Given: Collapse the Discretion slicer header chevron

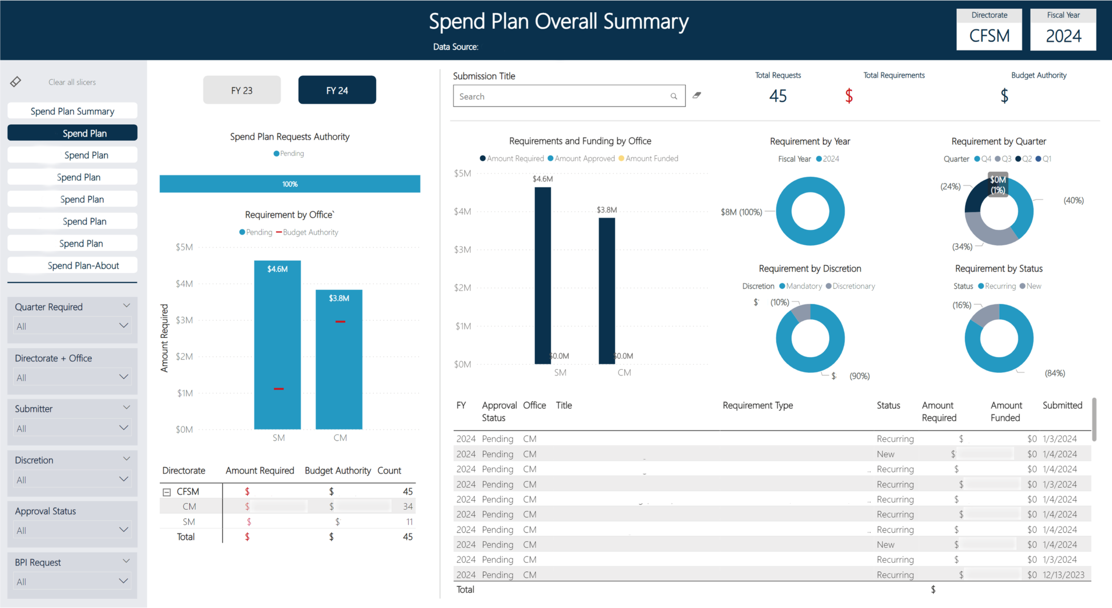Looking at the screenshot, I should click(126, 459).
